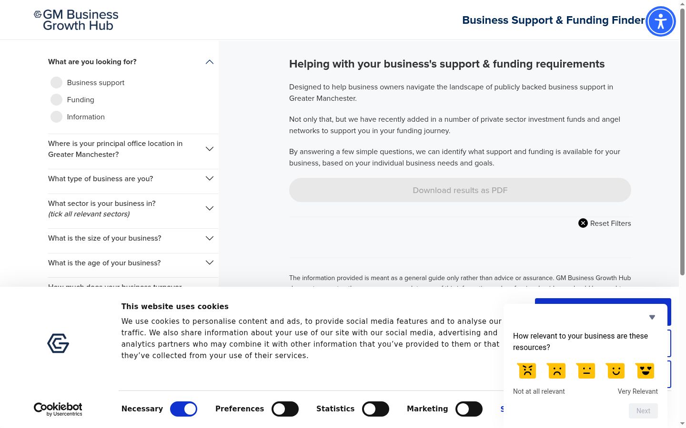Open the accessibility options icon
Screen dimensions: 686x428
660,21
